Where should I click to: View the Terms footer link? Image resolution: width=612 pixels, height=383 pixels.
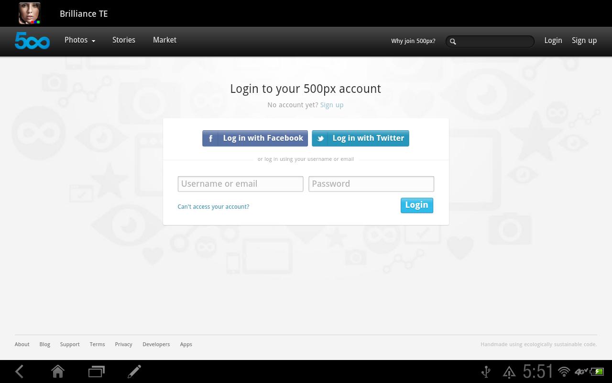(97, 344)
